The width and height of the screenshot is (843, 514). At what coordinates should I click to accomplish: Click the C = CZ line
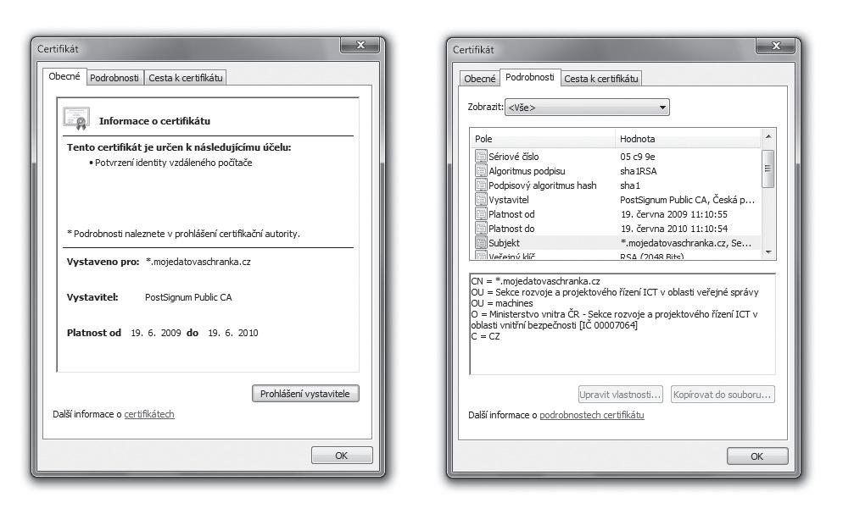485,336
